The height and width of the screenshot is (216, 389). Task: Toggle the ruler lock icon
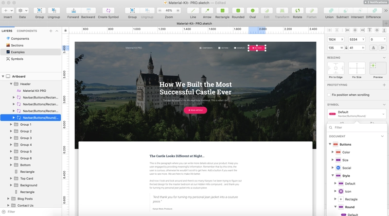coord(66,30)
